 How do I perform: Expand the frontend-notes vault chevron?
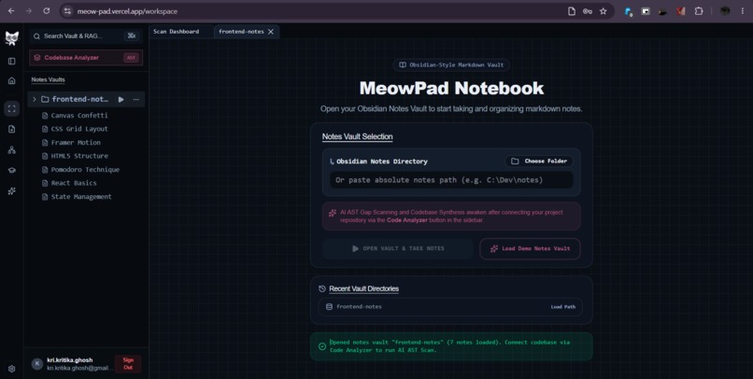click(34, 99)
